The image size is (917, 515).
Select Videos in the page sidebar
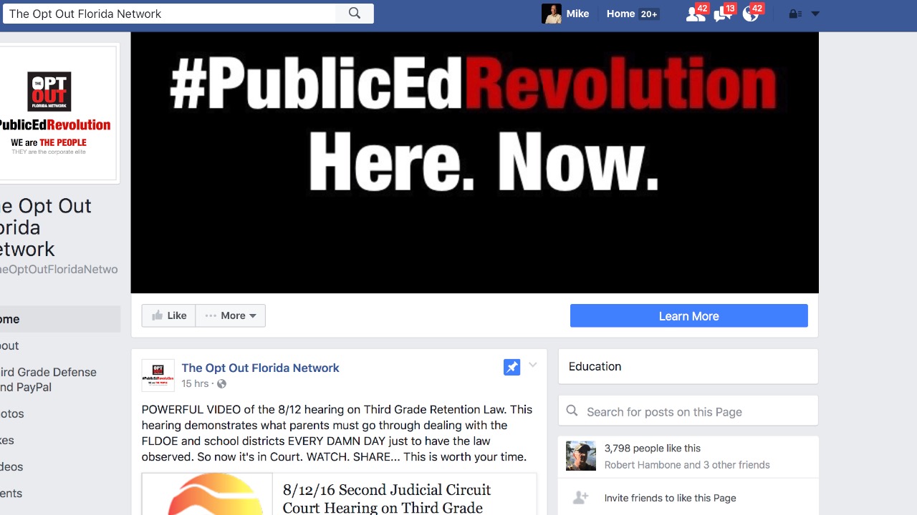[x=11, y=466]
